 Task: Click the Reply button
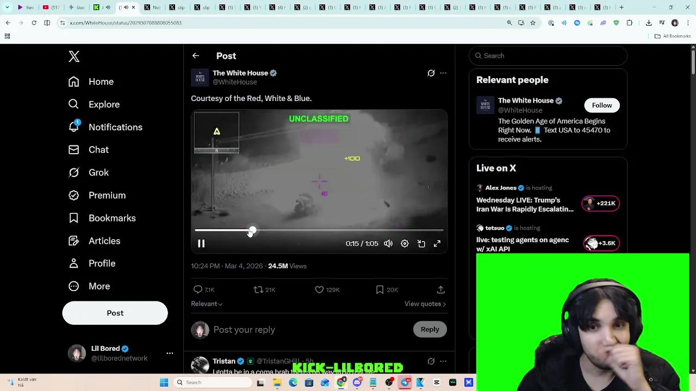pos(430,330)
